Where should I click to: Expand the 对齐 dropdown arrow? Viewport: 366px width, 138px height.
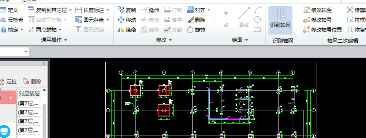pyautogui.click(x=209, y=10)
